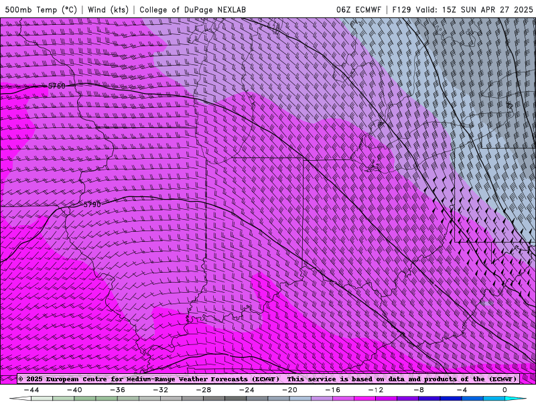Click the "F129 Valid: 15Z SUN APR 27 2025" text
536x402 pixels.
click(462, 9)
